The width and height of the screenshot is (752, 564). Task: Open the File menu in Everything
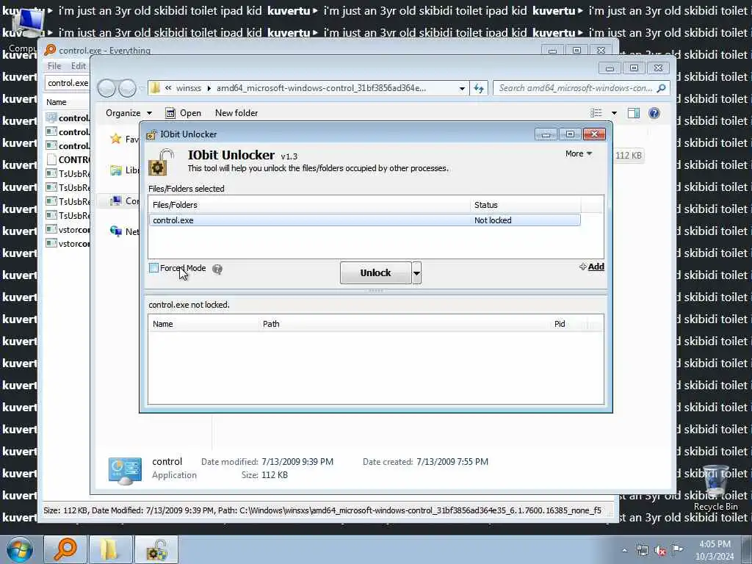click(x=54, y=65)
